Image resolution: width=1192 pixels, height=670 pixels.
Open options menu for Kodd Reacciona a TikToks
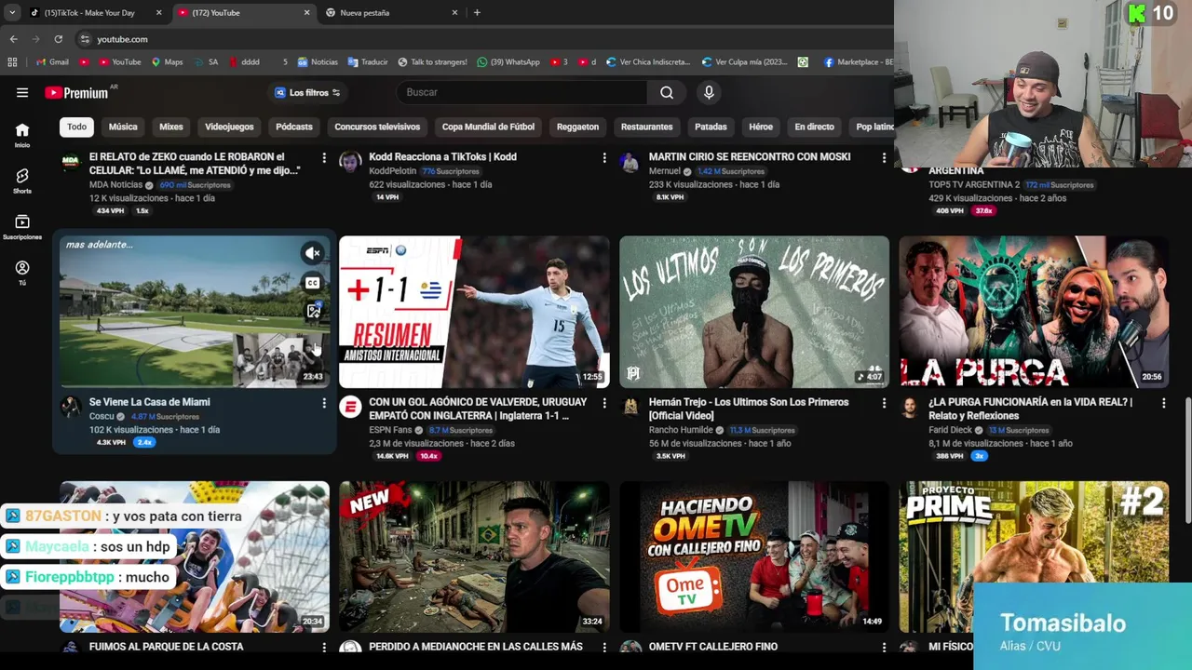point(603,158)
